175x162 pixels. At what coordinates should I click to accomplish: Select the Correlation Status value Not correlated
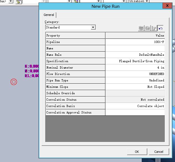(135, 100)
